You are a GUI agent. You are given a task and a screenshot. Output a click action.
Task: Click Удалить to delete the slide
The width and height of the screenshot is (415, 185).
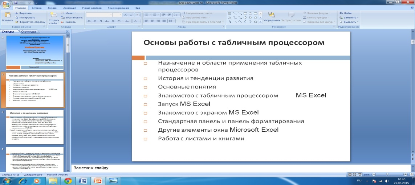69,22
